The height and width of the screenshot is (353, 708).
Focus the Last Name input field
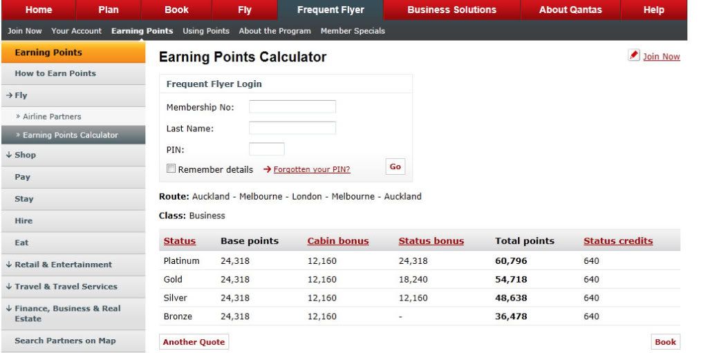(292, 128)
